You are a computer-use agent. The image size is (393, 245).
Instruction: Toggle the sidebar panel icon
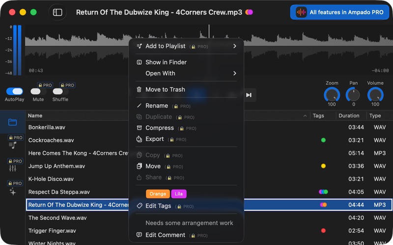click(57, 12)
